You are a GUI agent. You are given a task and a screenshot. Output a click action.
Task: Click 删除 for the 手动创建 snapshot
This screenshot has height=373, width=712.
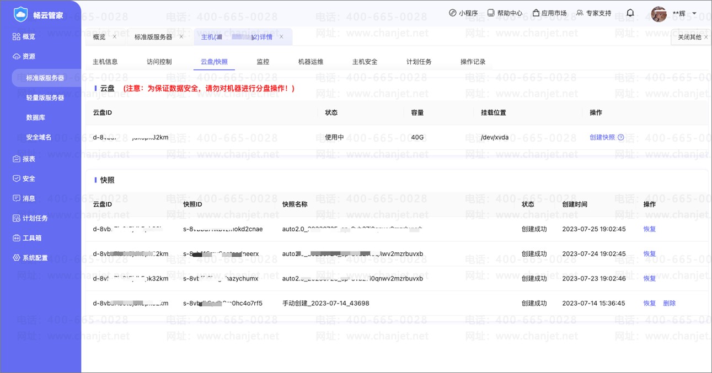point(669,303)
